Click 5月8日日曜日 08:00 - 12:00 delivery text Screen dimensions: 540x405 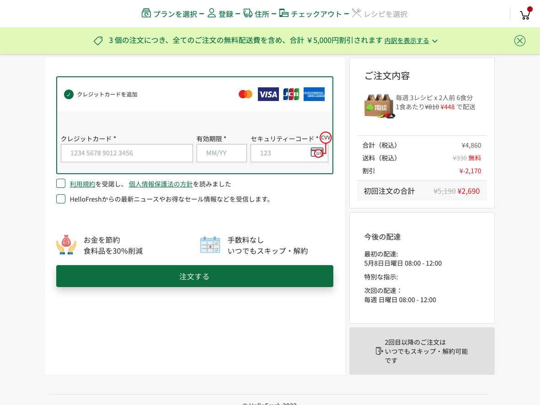[x=403, y=263]
